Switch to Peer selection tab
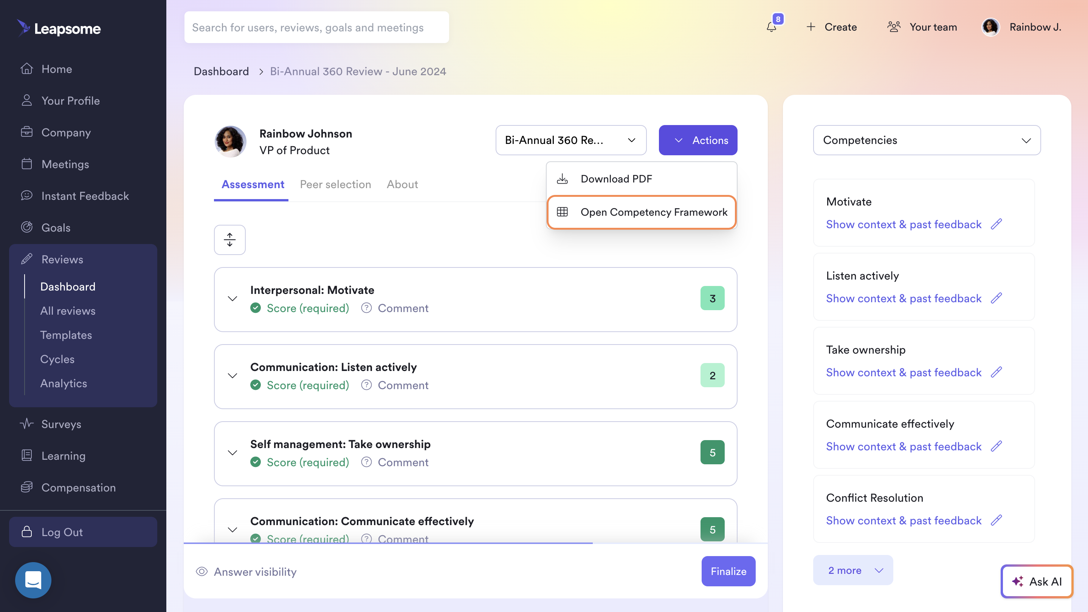 (x=335, y=184)
